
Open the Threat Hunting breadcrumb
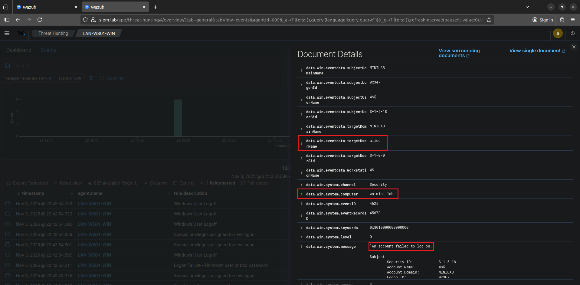tap(53, 33)
